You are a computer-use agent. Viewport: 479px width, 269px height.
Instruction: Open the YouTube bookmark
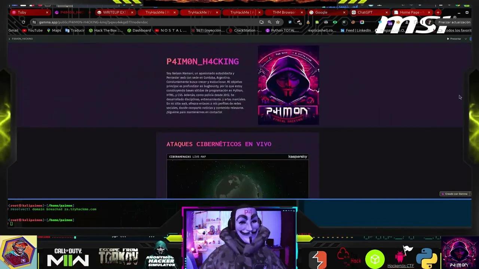(x=33, y=31)
